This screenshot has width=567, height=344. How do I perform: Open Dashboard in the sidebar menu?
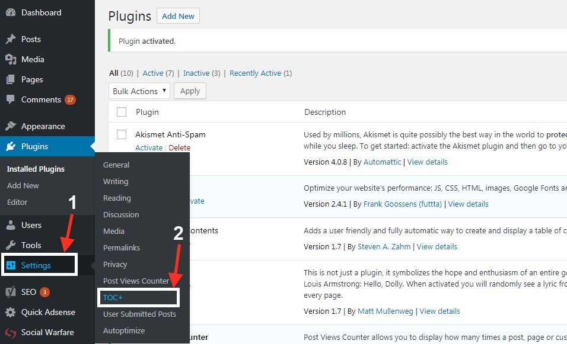[x=42, y=12]
